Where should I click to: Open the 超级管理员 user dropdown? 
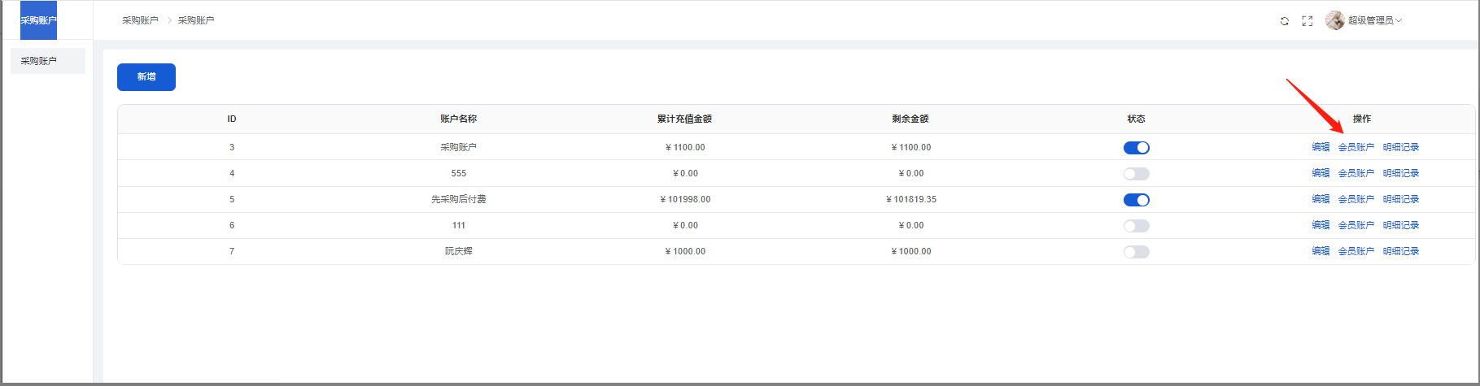pos(1374,20)
